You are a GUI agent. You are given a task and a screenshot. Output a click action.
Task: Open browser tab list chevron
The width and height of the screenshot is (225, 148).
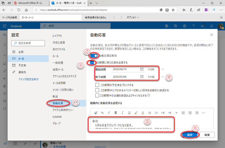(x=97, y=3)
